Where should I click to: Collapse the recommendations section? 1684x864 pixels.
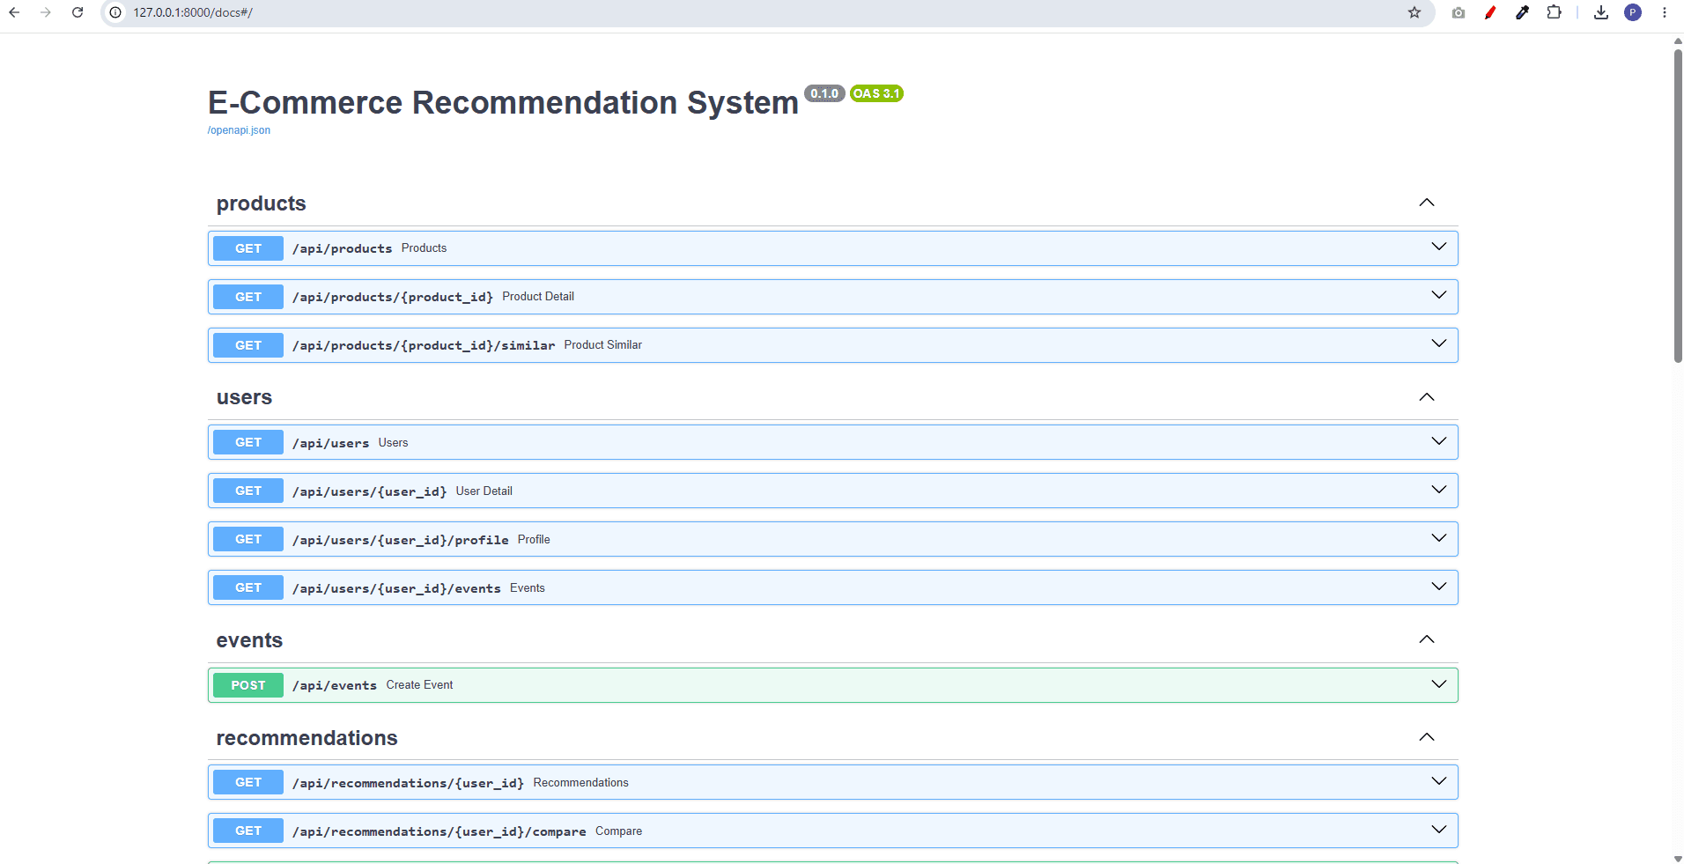tap(1427, 737)
